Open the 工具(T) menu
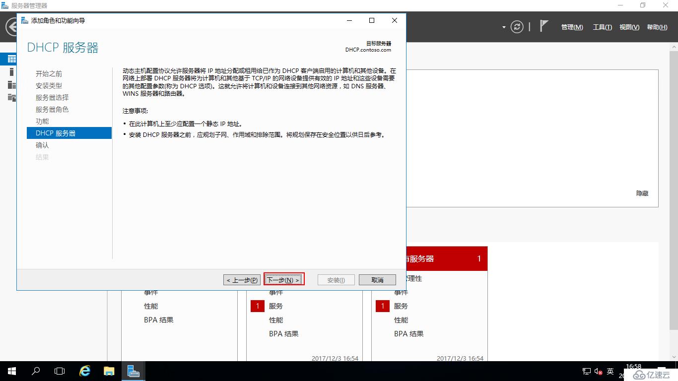 (x=602, y=27)
